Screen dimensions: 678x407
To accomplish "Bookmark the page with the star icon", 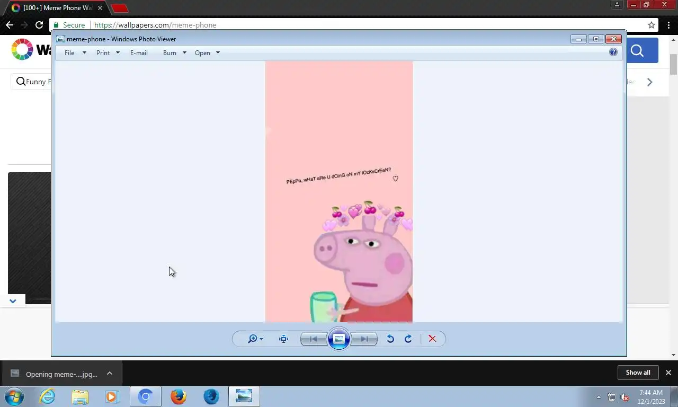I will pyautogui.click(x=652, y=25).
